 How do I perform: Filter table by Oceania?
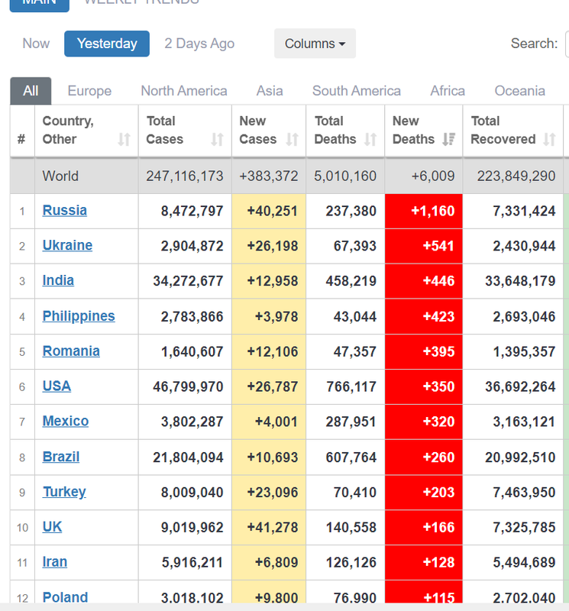tap(519, 91)
